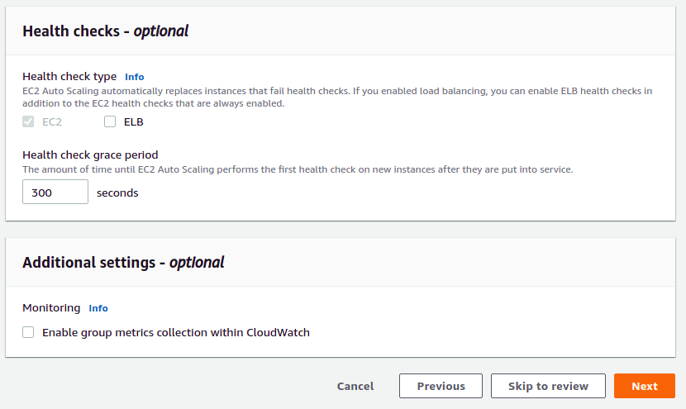
Task: Click the ELB checkbox label text
Action: point(133,122)
